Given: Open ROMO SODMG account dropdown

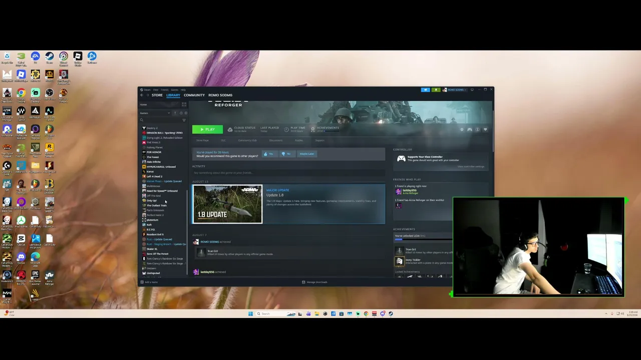Looking at the screenshot, I should [455, 90].
